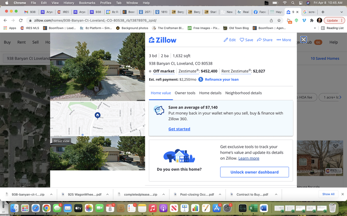
Task: Open the Learn more link
Action: click(x=249, y=158)
